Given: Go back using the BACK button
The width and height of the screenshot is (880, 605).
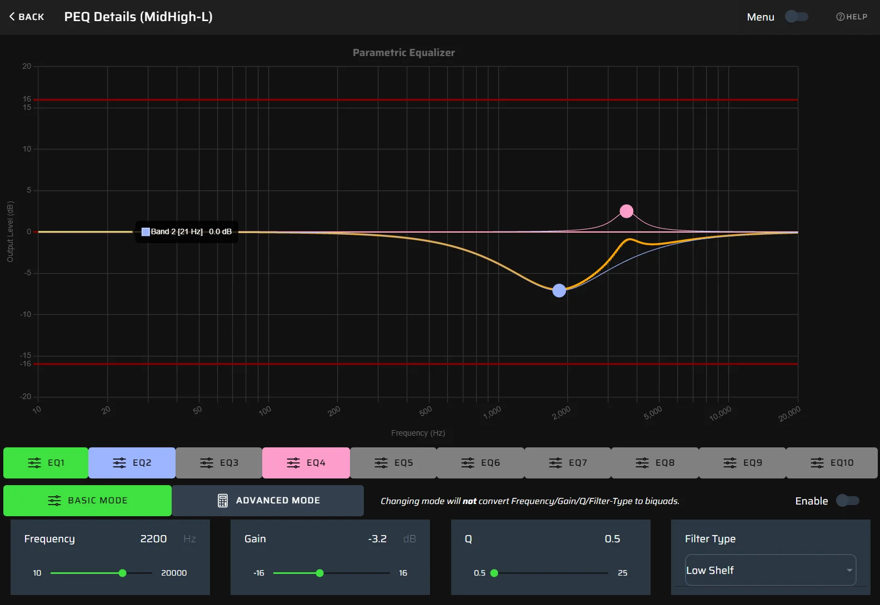Looking at the screenshot, I should click(x=27, y=17).
